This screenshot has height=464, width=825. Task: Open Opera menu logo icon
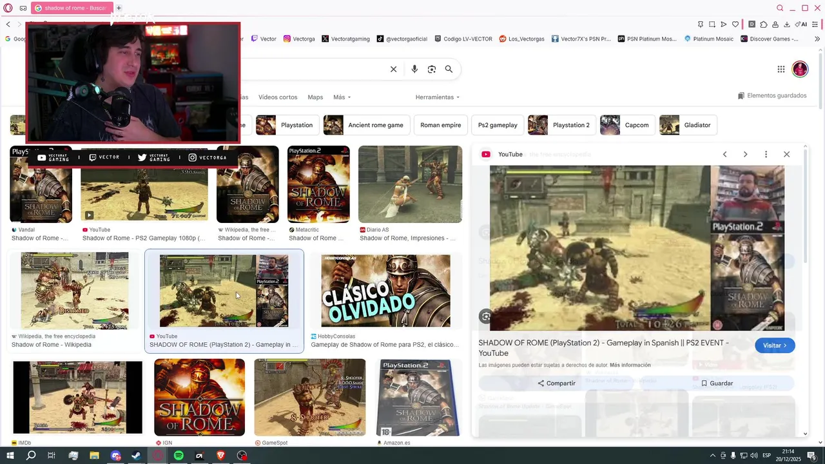pyautogui.click(x=8, y=8)
